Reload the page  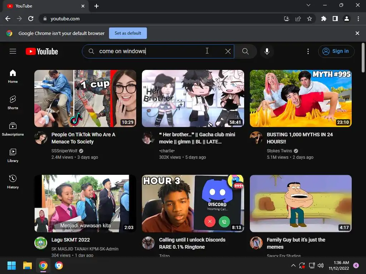point(31,19)
